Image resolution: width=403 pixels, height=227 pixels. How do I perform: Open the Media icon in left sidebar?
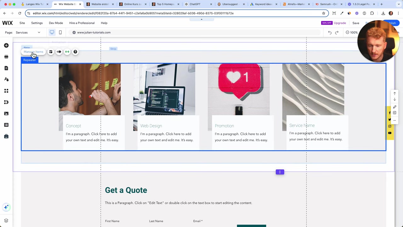[x=6, y=113]
